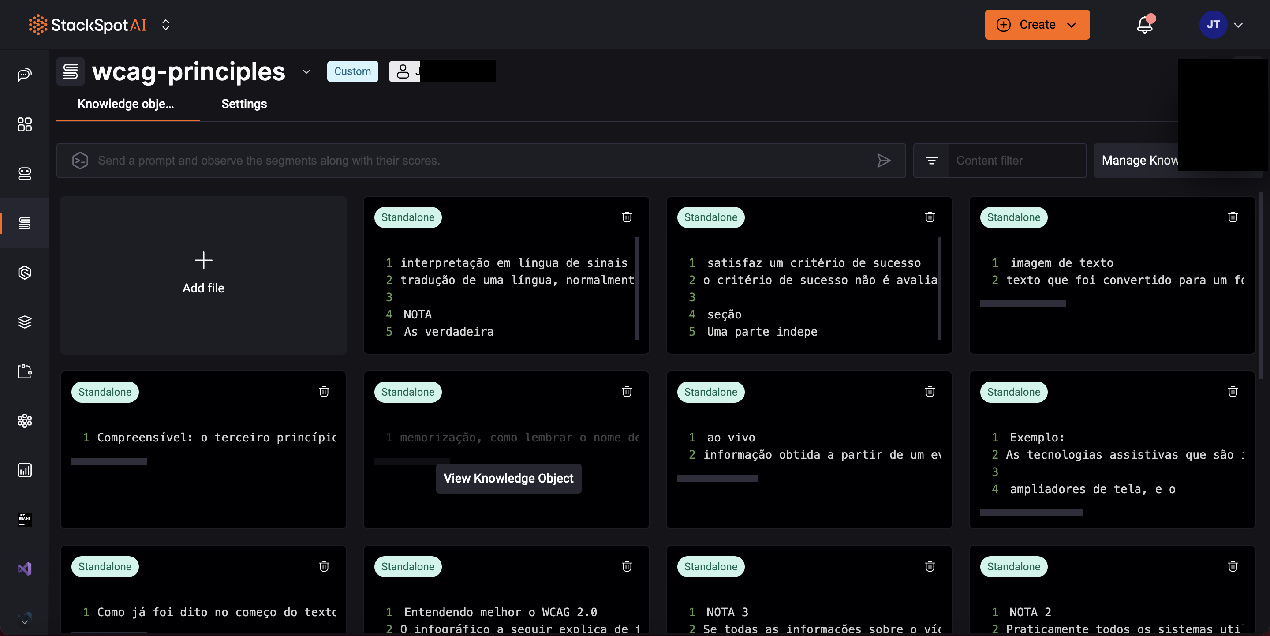Click trash icon on 'Compreensível' card
The image size is (1270, 636).
(323, 392)
